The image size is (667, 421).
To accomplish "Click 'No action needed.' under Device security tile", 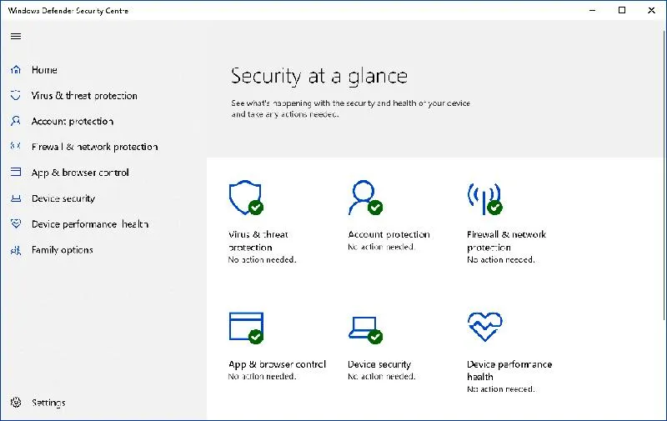I will click(382, 376).
